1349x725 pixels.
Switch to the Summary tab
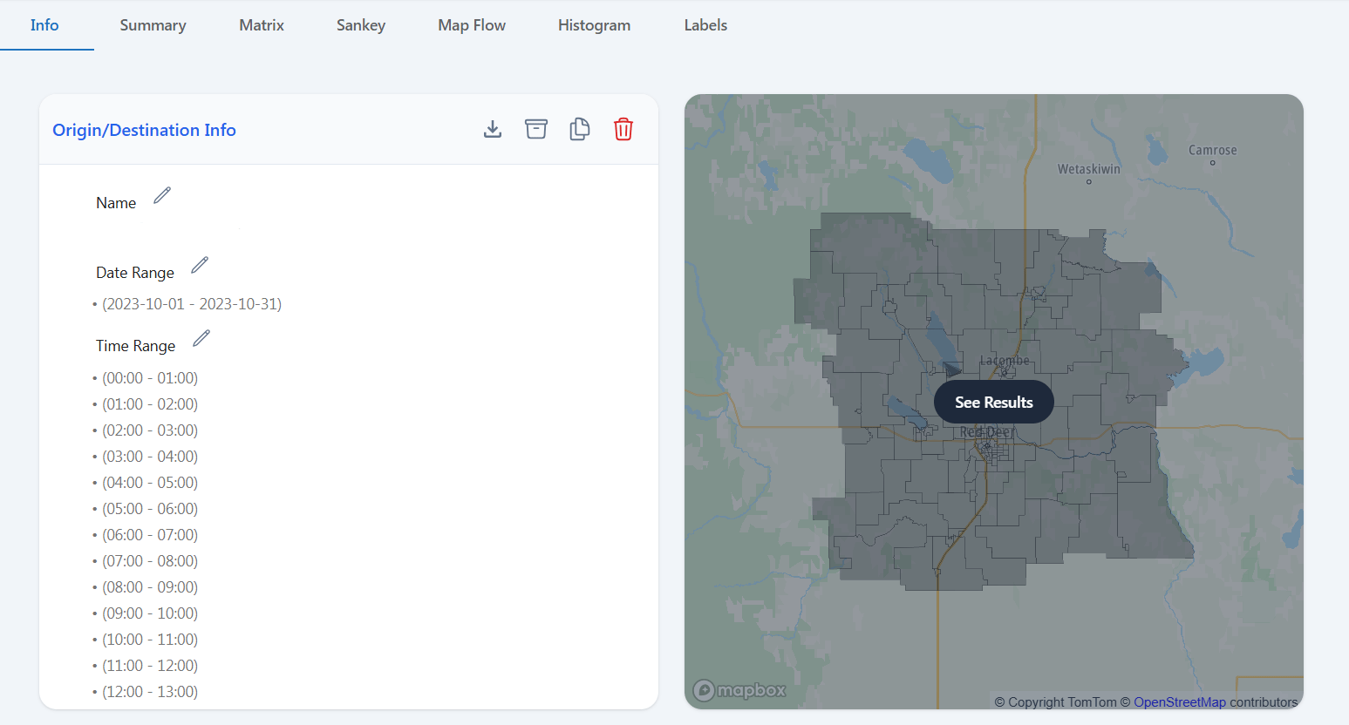153,25
